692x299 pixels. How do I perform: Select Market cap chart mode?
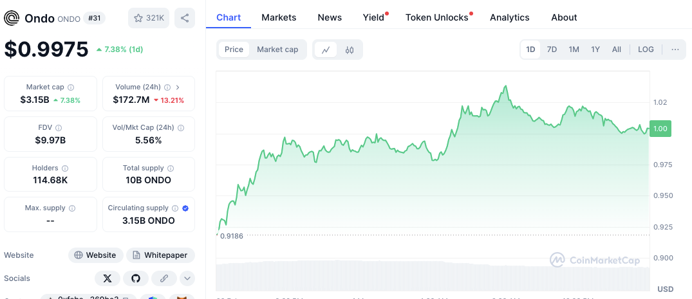pos(277,50)
